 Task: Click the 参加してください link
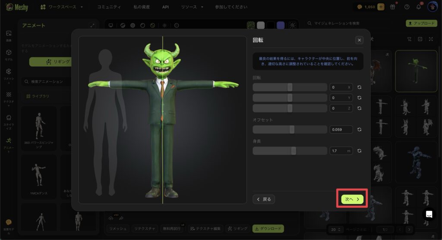coord(231,7)
